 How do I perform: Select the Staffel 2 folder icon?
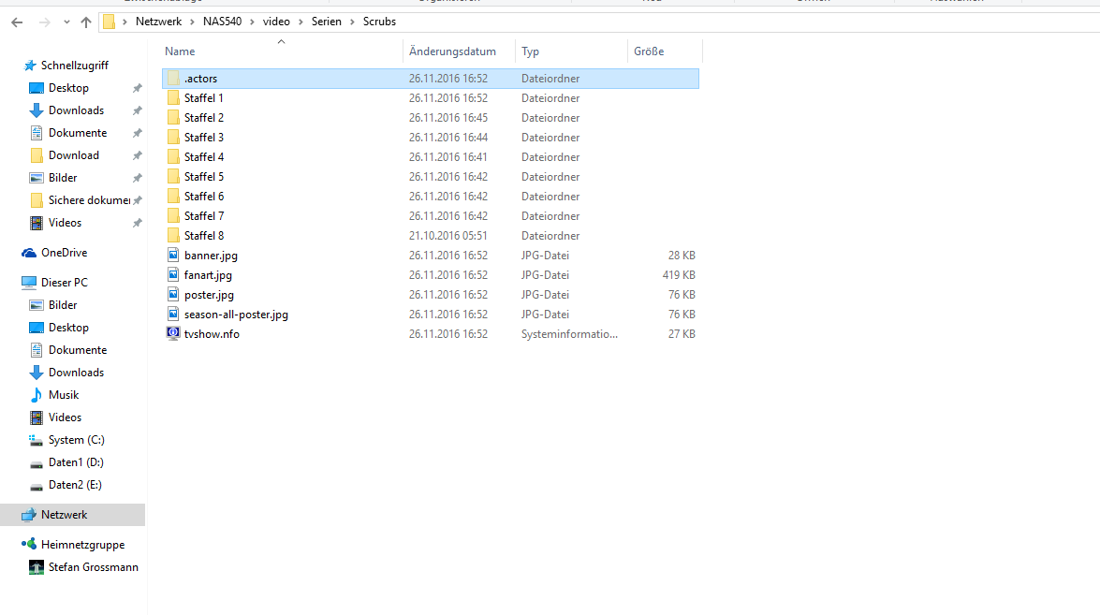point(173,117)
